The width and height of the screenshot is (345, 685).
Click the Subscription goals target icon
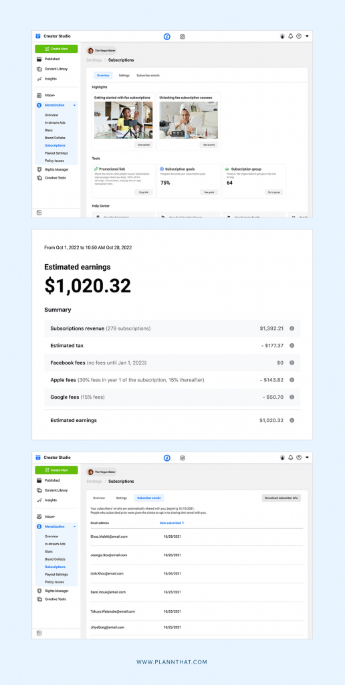[x=162, y=169]
